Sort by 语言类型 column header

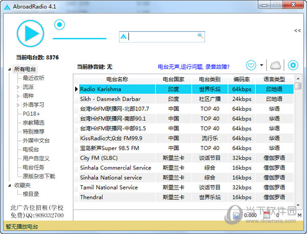coord(274,79)
